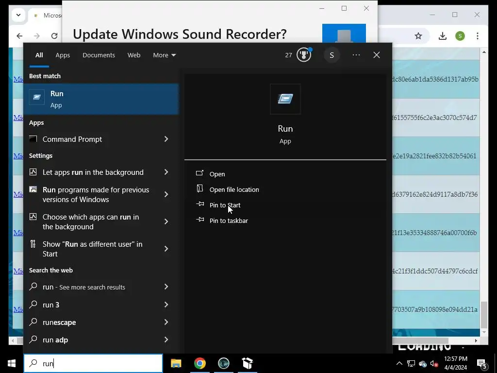Select the Open action

(x=217, y=174)
